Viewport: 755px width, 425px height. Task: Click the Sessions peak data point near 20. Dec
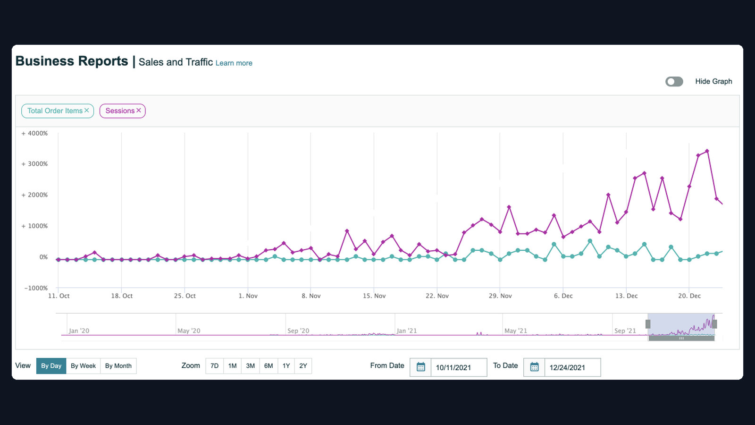pyautogui.click(x=707, y=151)
